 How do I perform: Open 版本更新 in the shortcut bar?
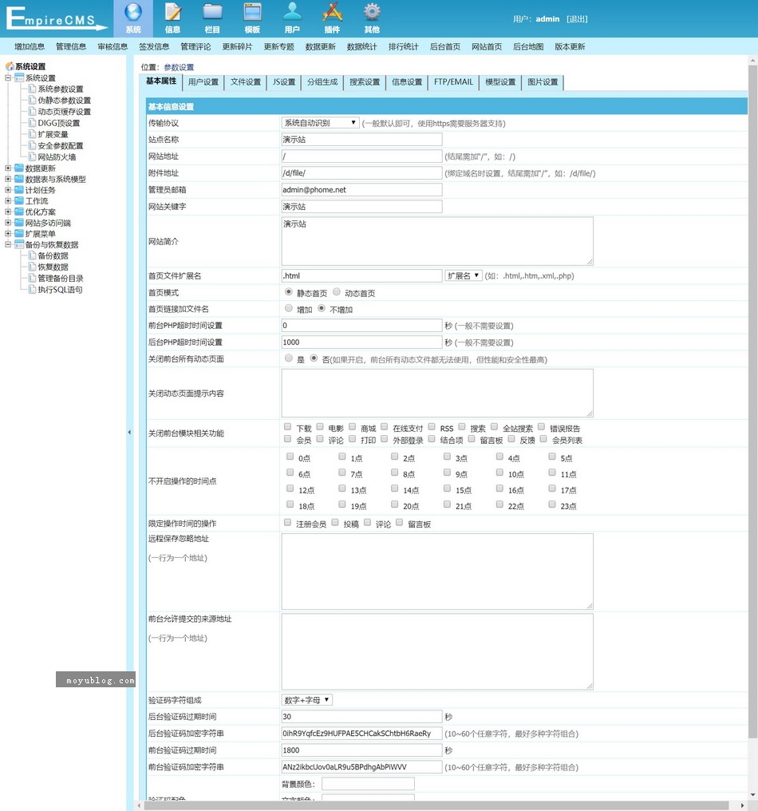pos(570,46)
